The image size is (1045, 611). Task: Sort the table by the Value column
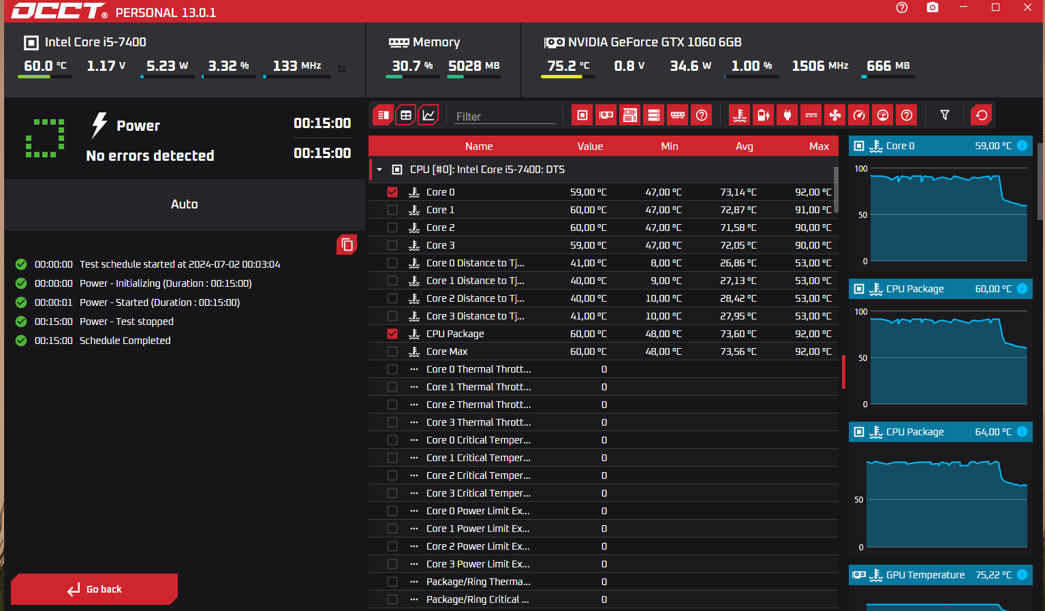coord(590,146)
